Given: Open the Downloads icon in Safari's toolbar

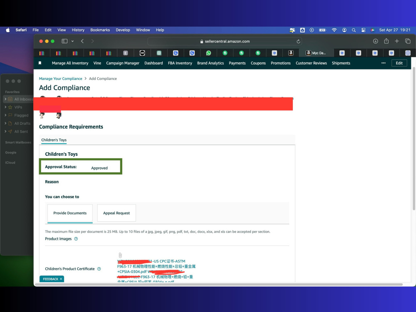Looking at the screenshot, I should 375,41.
